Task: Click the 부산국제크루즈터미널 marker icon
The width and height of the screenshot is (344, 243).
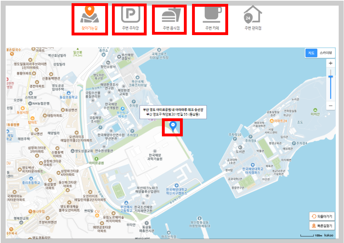Action: (x=137, y=78)
